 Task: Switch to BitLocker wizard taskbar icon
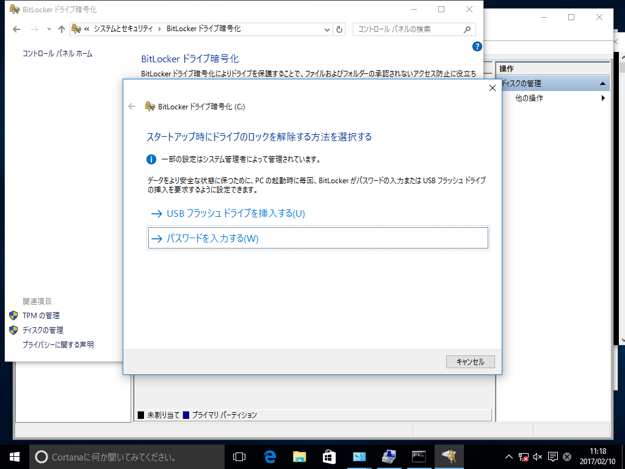pos(449,457)
